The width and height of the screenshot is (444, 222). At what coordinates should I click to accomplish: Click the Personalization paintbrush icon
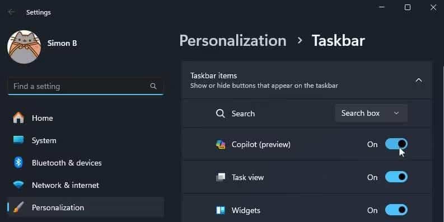(x=18, y=207)
